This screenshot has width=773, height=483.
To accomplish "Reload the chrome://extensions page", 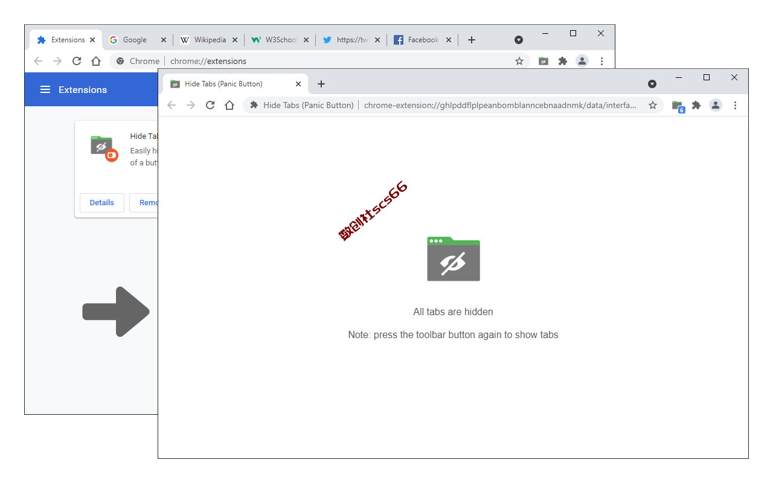I will pos(77,61).
